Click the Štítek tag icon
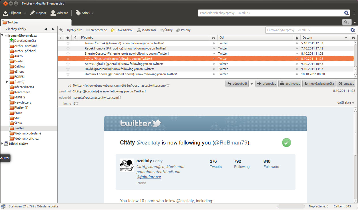 point(78,13)
